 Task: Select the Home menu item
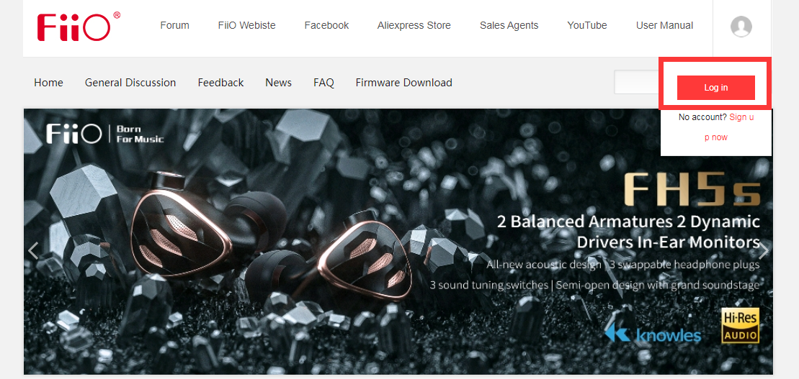coord(48,83)
